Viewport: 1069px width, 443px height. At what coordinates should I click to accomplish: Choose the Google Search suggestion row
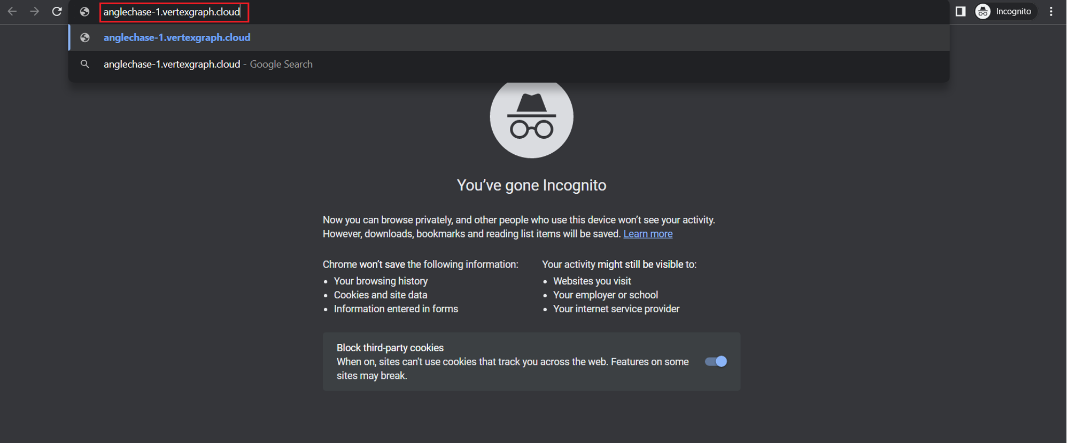509,64
